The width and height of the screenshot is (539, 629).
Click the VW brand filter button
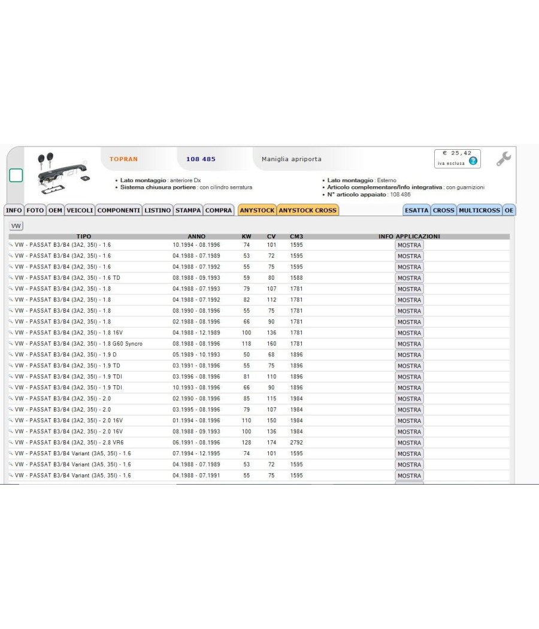(x=16, y=226)
